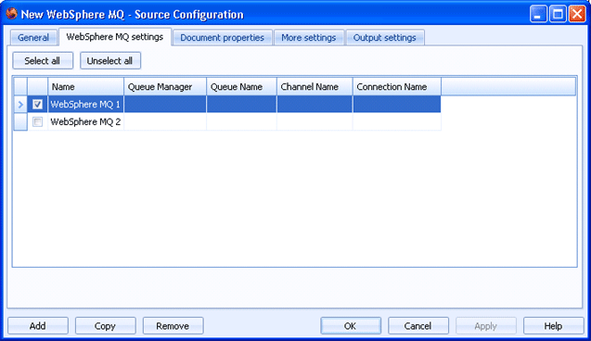Open the Document properties tab
The width and height of the screenshot is (591, 341).
tap(223, 38)
